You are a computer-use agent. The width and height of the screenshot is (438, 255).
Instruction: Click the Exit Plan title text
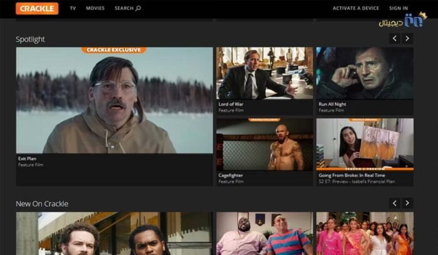[x=27, y=159]
